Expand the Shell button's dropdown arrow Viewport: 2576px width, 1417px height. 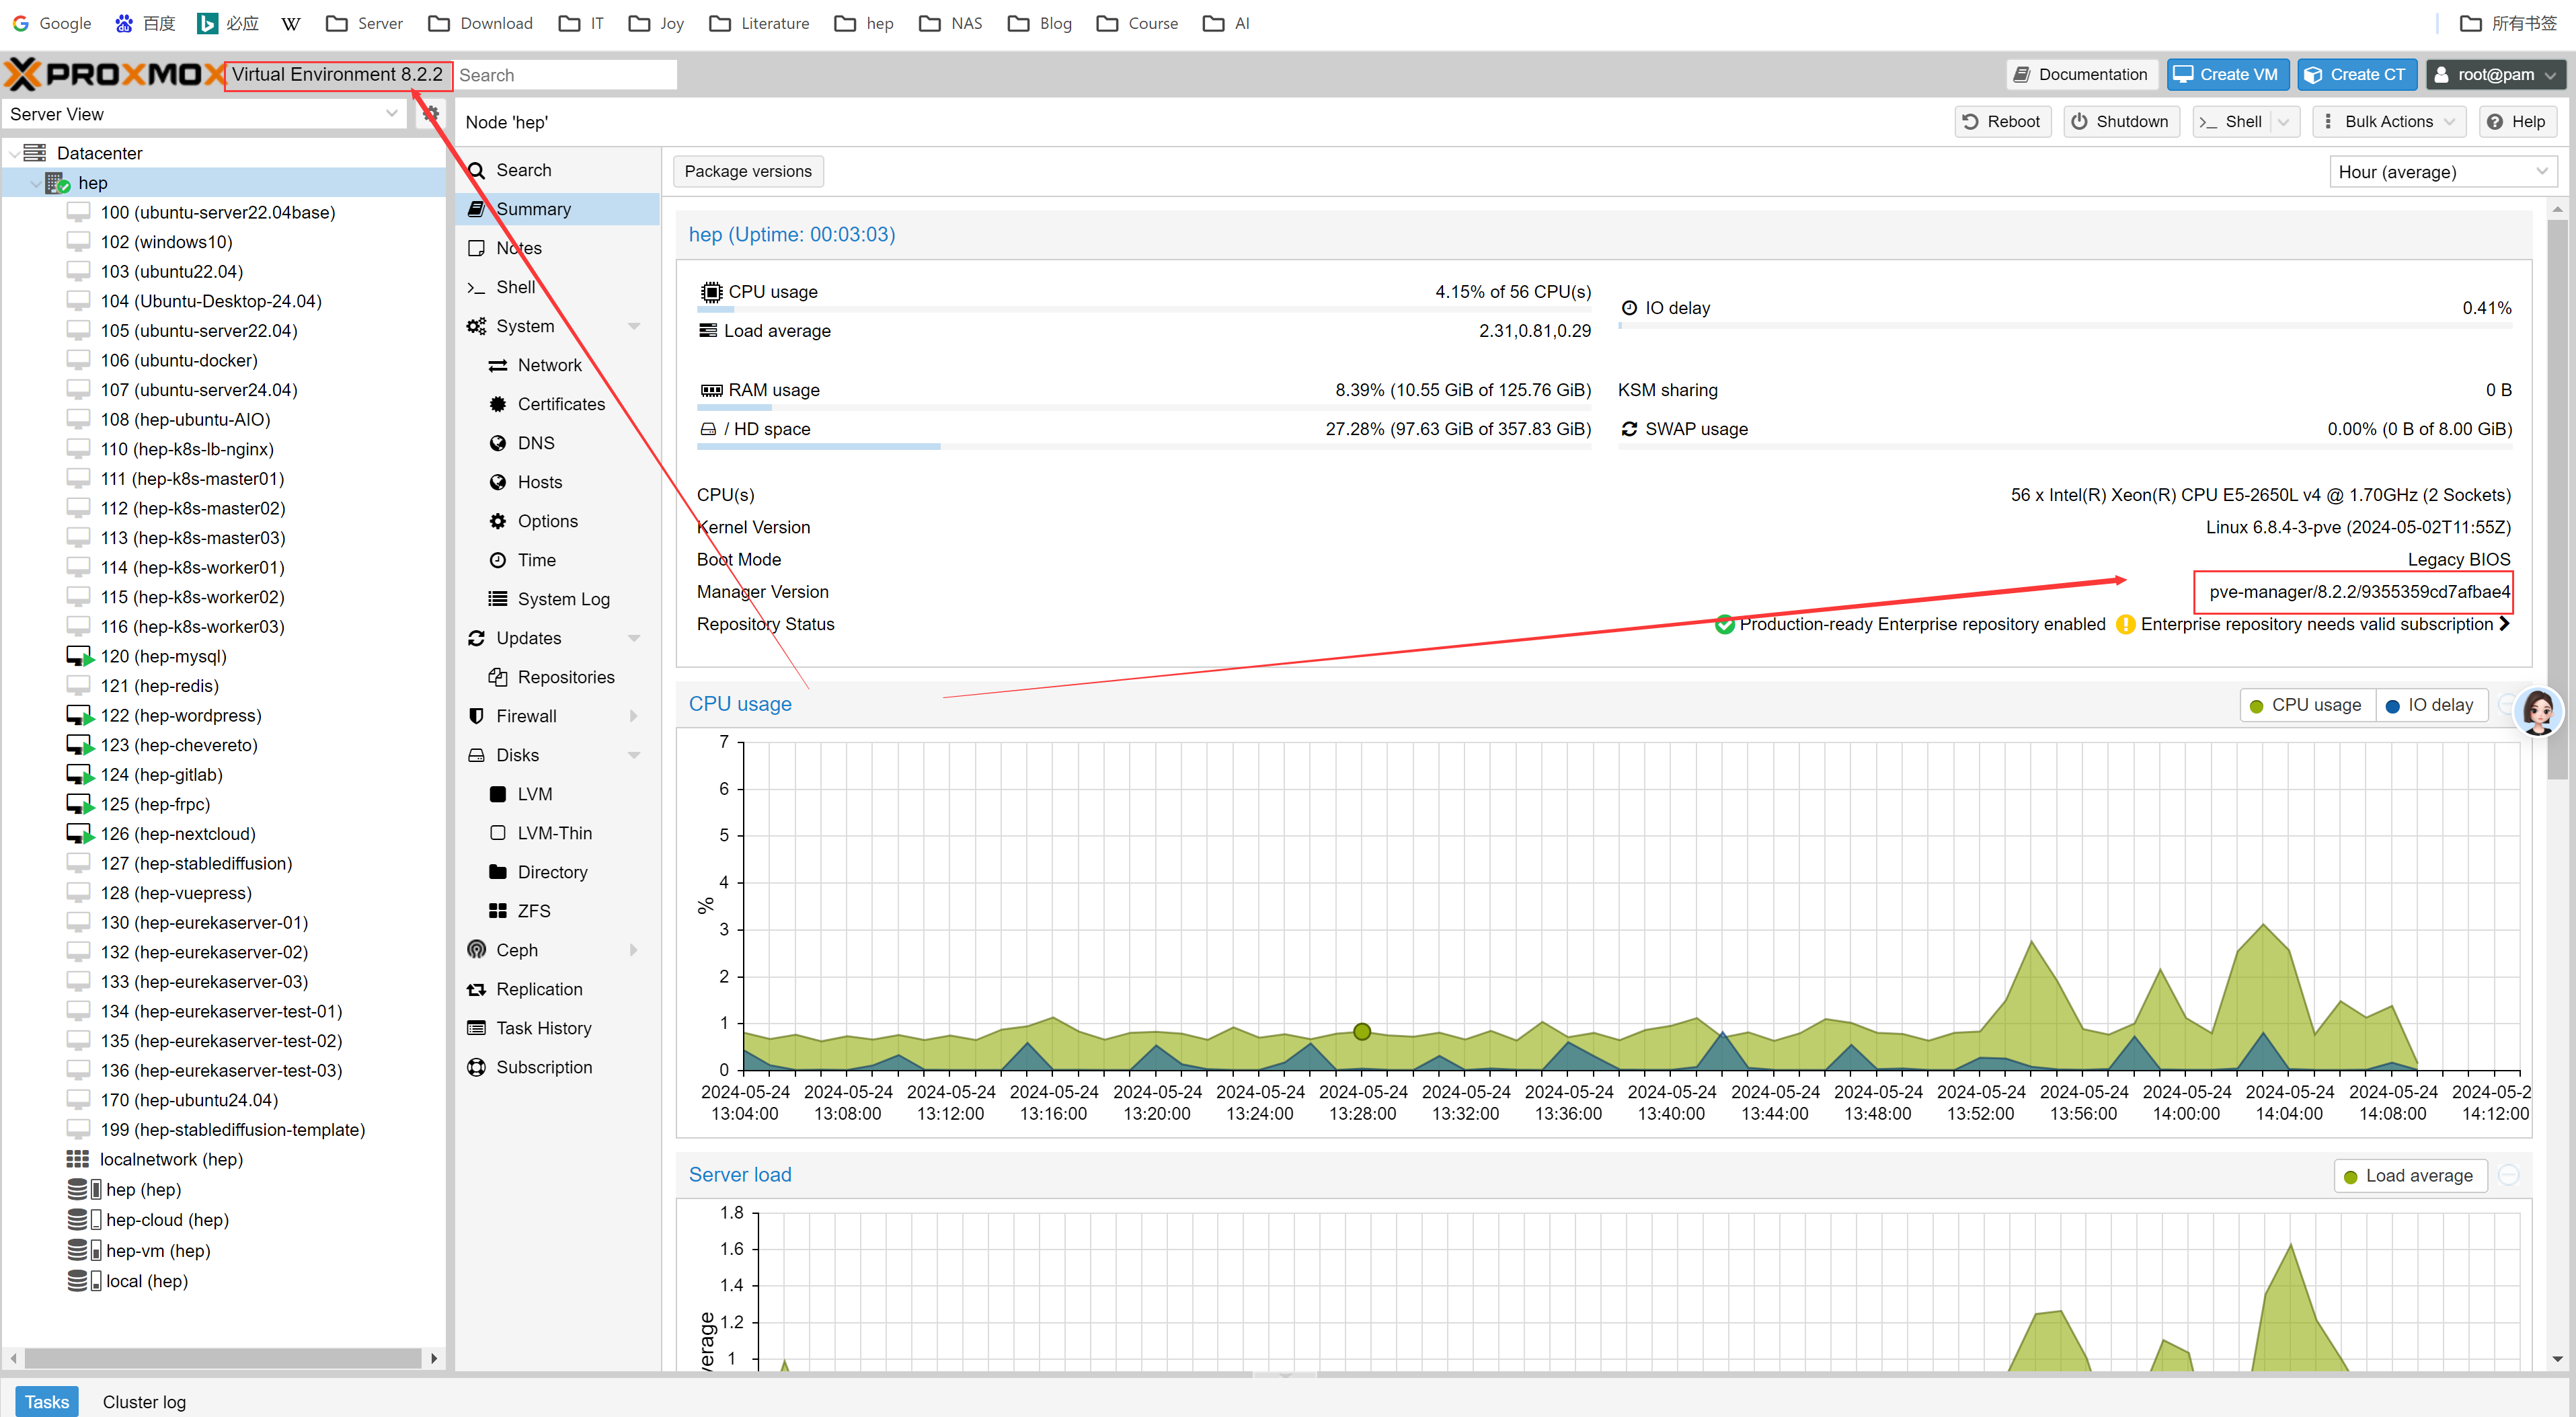point(2283,121)
